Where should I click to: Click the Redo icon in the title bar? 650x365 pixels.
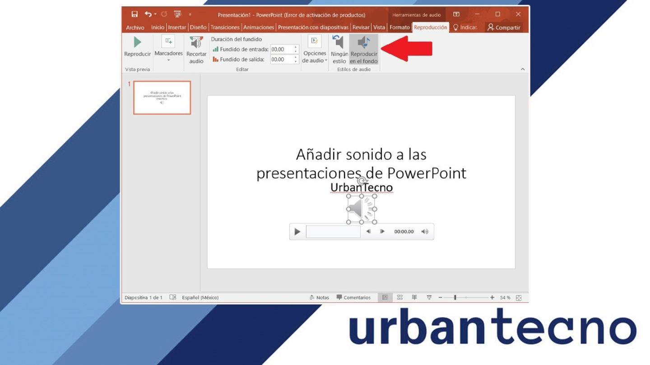[164, 14]
